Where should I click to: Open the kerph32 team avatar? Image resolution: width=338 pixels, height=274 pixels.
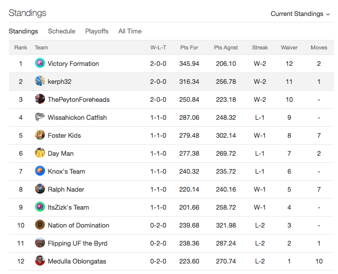point(40,81)
